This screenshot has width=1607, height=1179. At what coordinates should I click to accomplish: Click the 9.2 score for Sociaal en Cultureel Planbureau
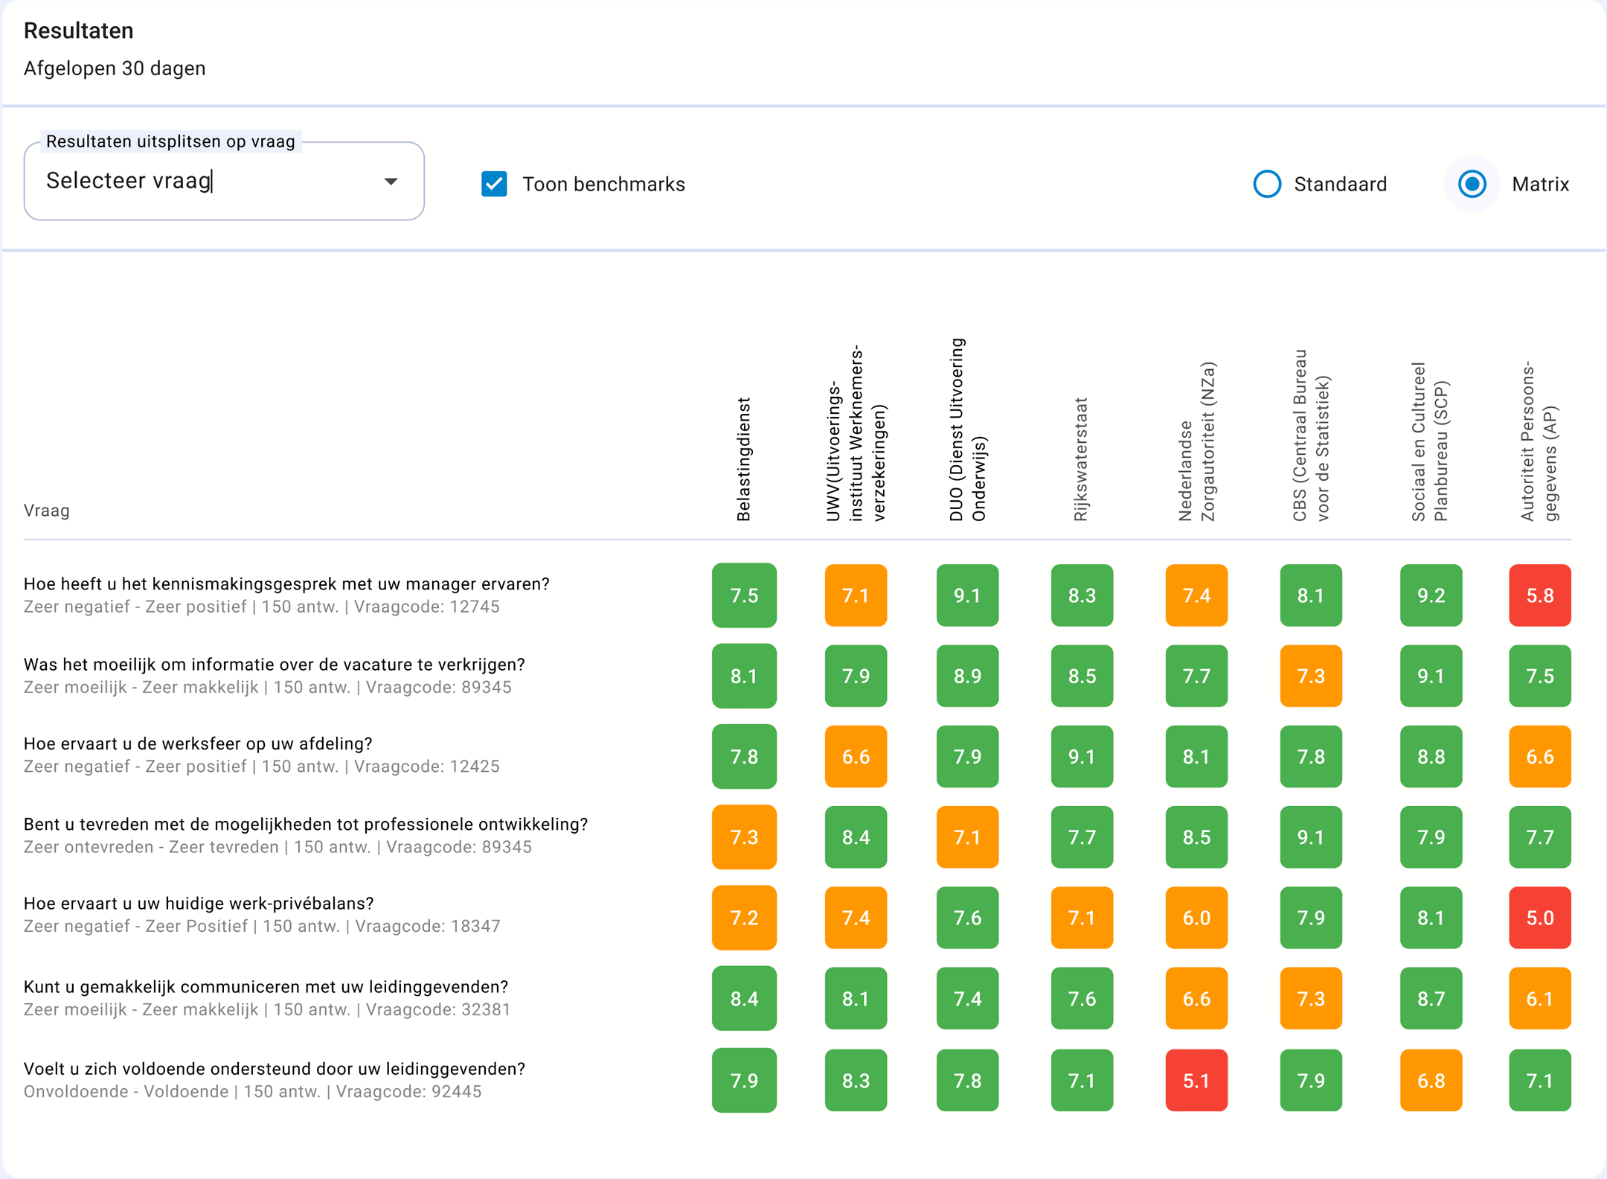(1431, 595)
